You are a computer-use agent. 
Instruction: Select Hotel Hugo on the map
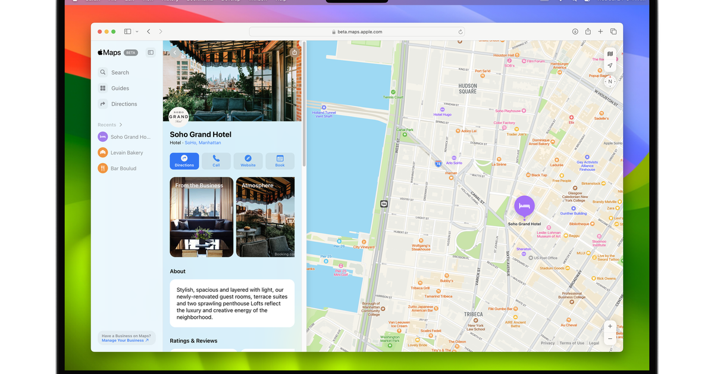(442, 111)
